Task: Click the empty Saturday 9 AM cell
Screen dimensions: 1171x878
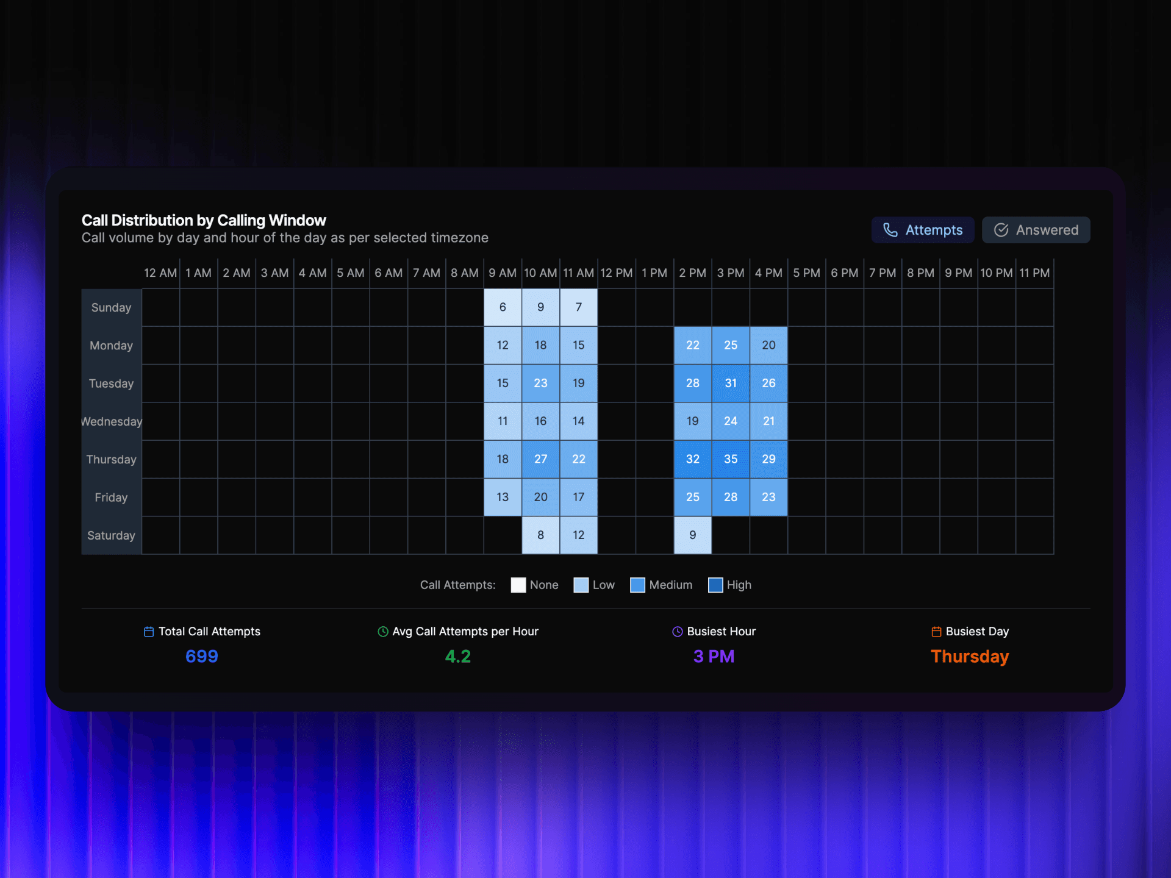Action: [503, 535]
